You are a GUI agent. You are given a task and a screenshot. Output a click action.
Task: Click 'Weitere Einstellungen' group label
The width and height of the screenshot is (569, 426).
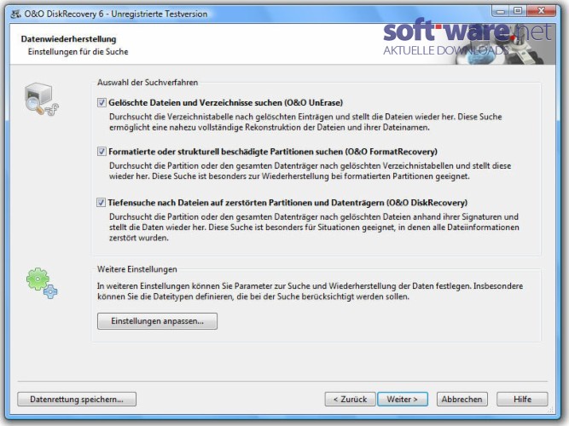pos(137,269)
